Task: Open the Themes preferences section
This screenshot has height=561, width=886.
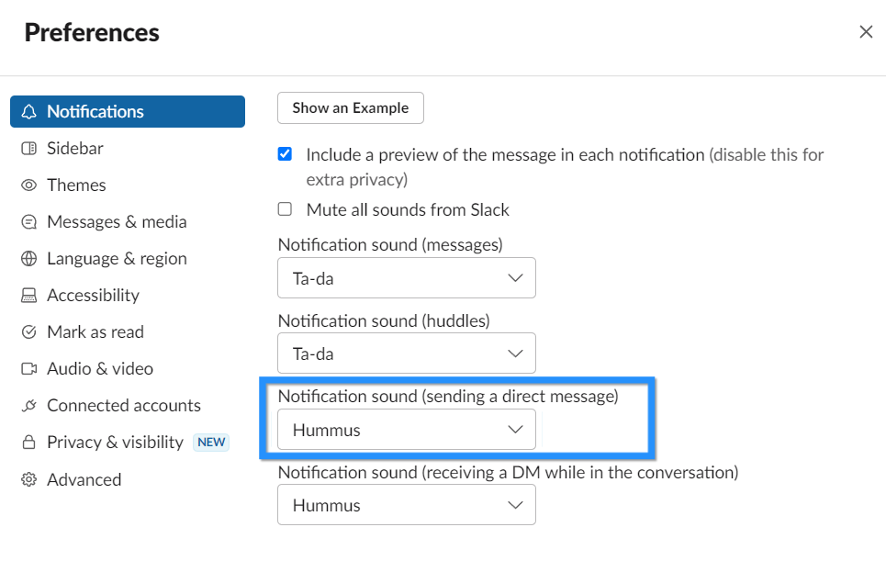Action: pos(76,185)
